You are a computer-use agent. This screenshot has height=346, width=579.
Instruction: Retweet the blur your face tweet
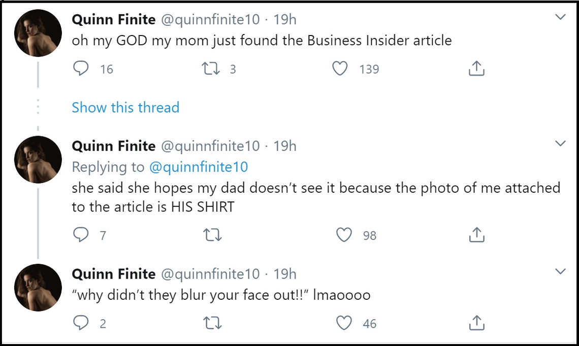pyautogui.click(x=212, y=323)
